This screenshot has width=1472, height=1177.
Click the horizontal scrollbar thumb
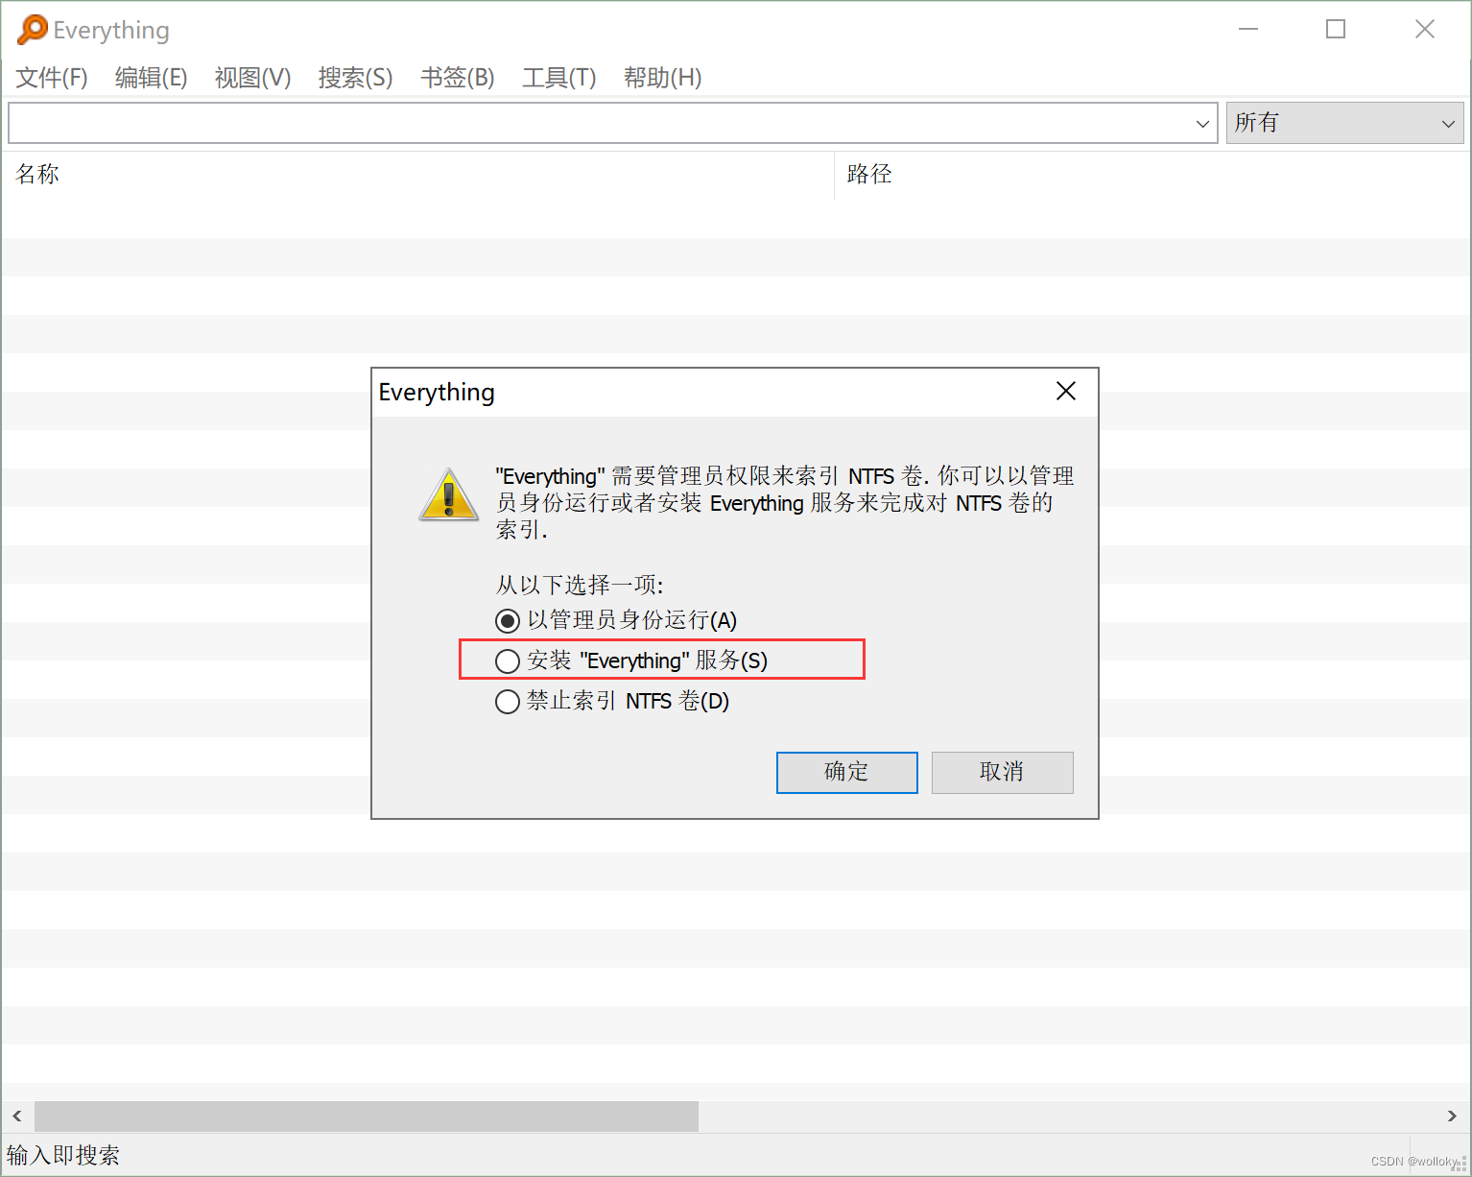(x=367, y=1116)
